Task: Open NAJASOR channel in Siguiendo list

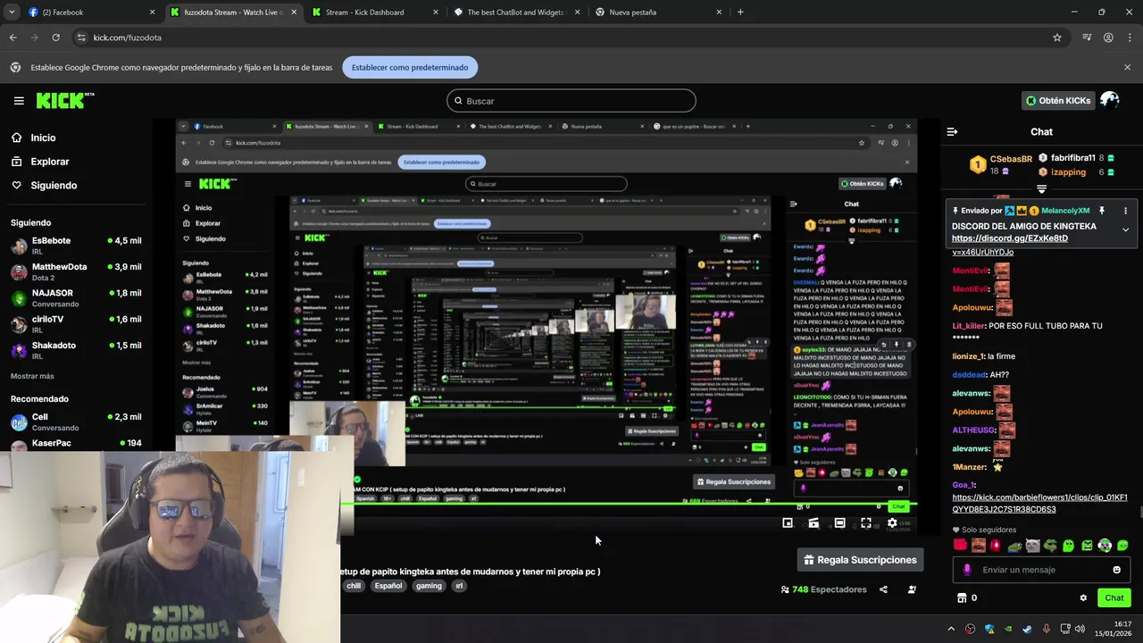Action: point(76,298)
